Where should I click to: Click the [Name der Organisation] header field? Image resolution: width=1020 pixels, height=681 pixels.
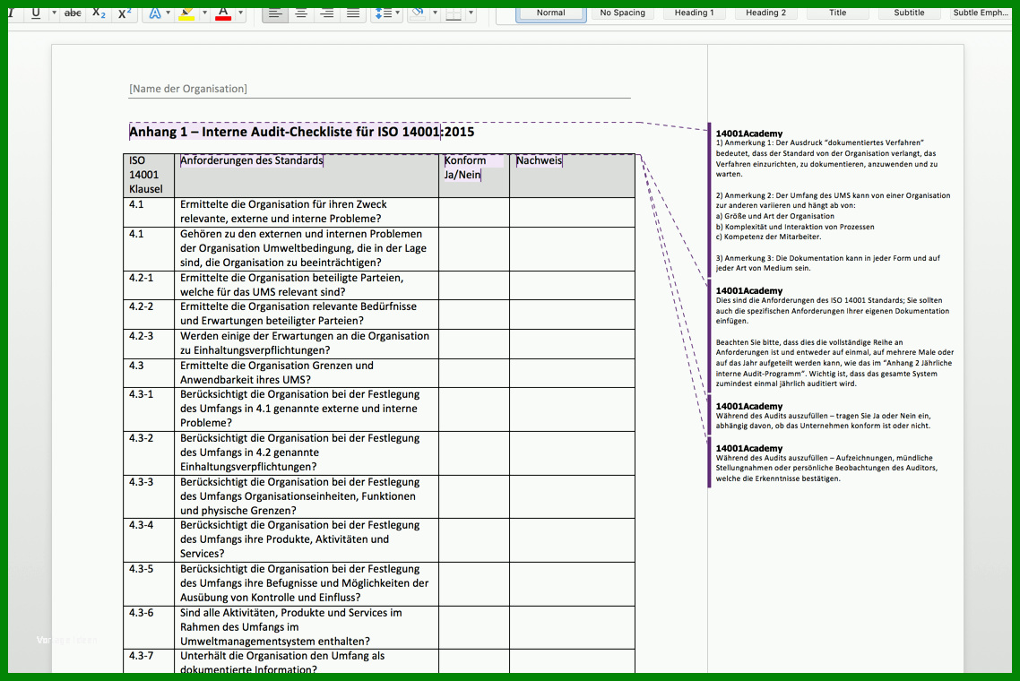coord(188,89)
